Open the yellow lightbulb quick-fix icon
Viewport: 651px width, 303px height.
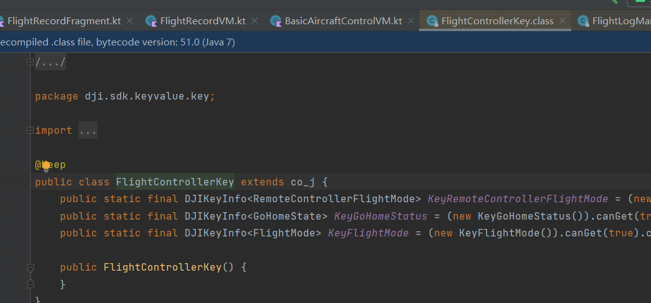point(46,165)
